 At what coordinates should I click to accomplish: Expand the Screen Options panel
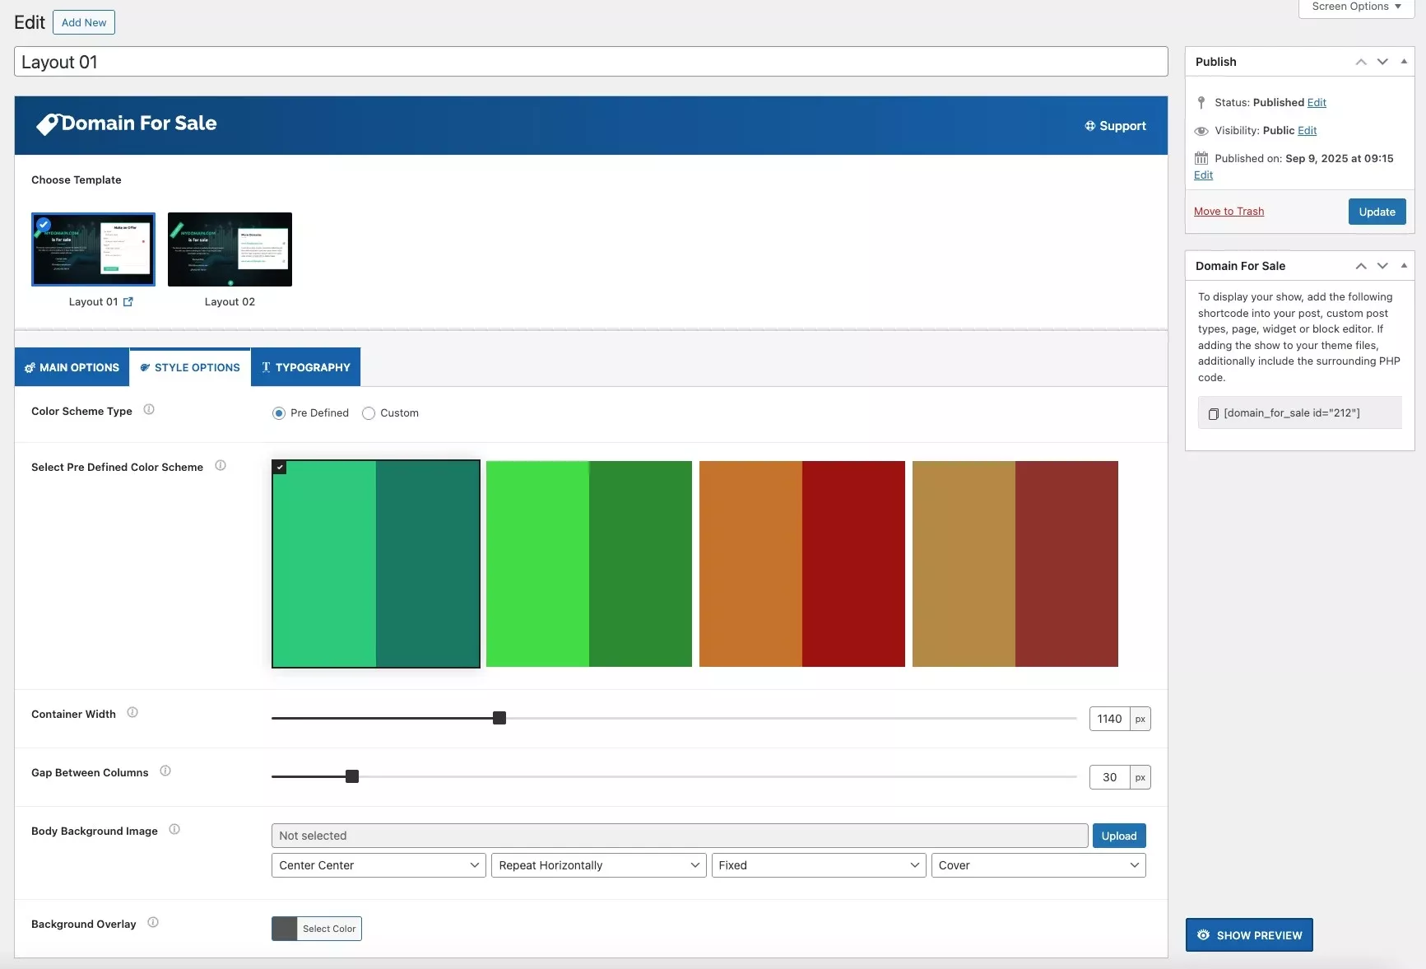[x=1355, y=7]
